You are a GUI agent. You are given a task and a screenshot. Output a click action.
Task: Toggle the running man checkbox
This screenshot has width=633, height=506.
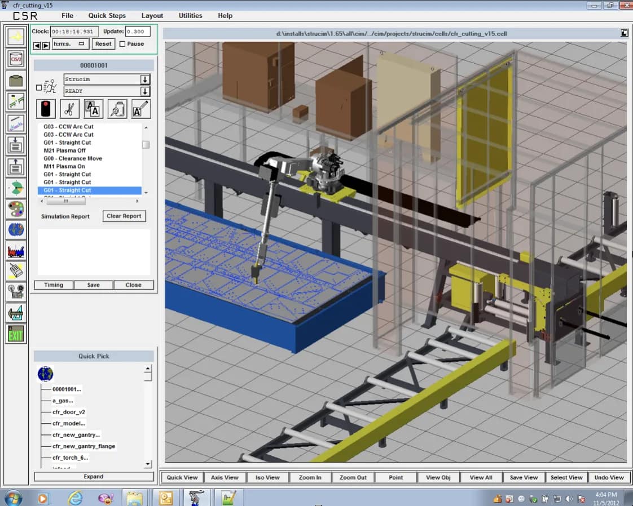[39, 87]
